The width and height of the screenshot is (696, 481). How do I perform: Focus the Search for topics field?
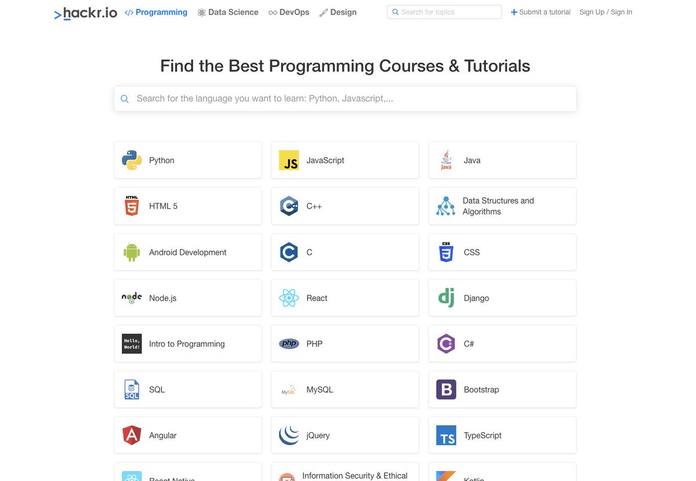coord(444,12)
